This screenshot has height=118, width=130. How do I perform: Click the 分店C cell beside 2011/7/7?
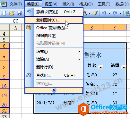click(x=68, y=103)
